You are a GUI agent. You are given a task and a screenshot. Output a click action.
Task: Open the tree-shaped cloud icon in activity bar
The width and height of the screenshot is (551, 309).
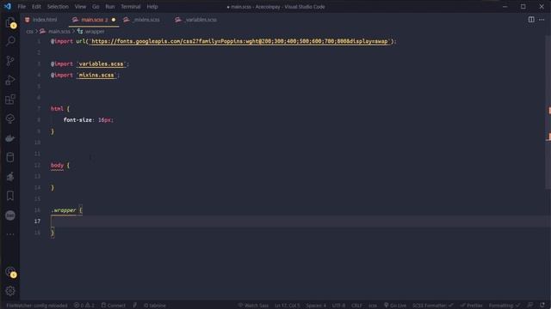10,118
